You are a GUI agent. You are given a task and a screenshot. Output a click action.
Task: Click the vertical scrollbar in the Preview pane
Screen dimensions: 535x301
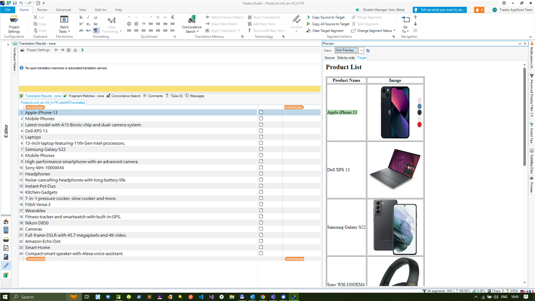[x=524, y=117]
